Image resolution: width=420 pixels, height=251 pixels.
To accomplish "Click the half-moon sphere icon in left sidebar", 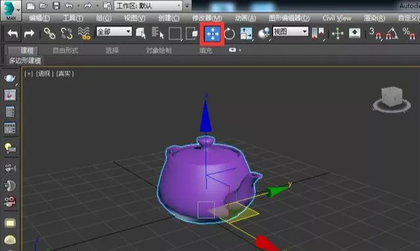I will tap(10, 185).
